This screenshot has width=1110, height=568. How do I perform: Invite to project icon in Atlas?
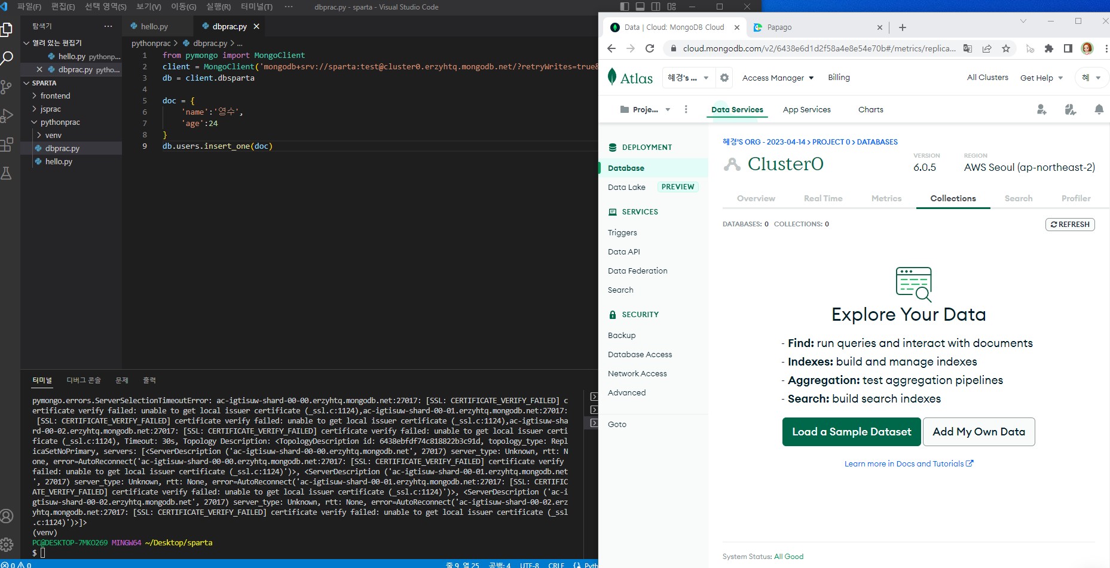1042,109
